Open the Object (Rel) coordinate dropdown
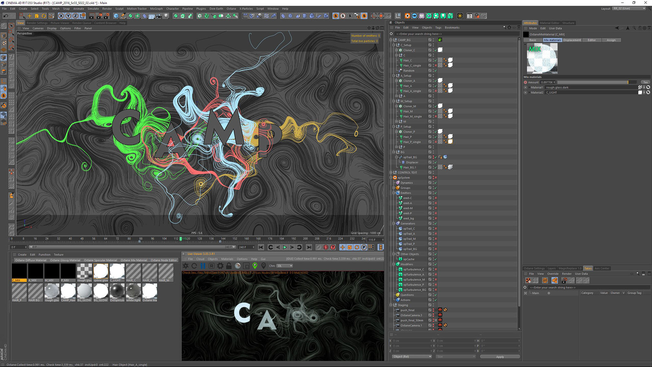652x367 pixels. (x=412, y=356)
